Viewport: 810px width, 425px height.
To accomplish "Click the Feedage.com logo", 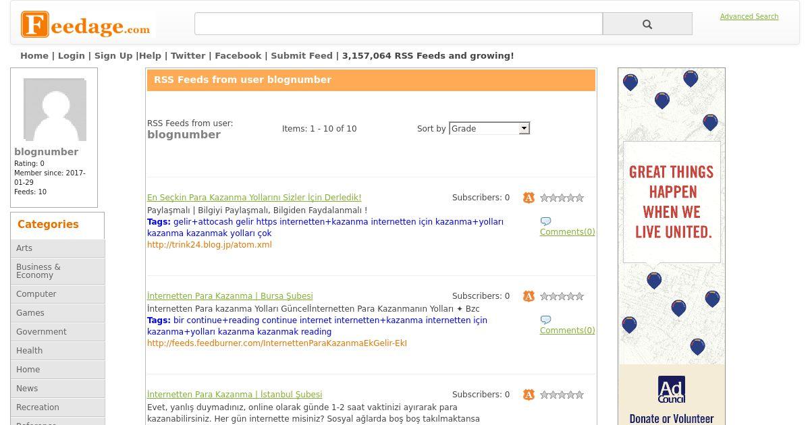I will (x=86, y=25).
